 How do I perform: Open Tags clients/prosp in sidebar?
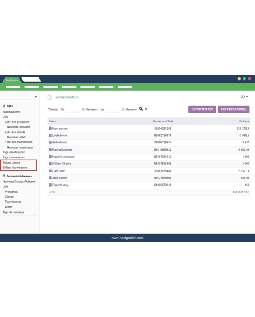(x=14, y=152)
